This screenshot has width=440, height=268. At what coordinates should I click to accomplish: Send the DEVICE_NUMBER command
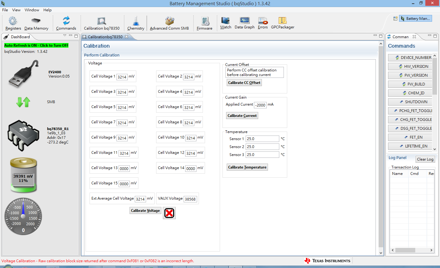[x=410, y=58]
